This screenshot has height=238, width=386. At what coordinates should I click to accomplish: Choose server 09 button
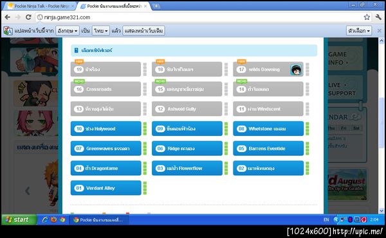pos(187,128)
